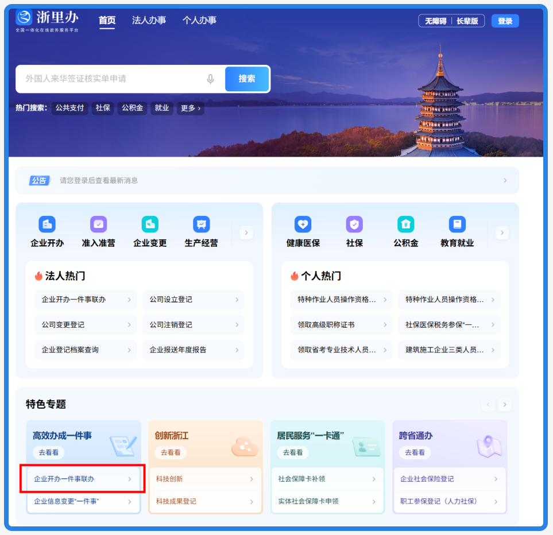Open 企业信息变更一件事
The image size is (553, 535).
pyautogui.click(x=83, y=502)
